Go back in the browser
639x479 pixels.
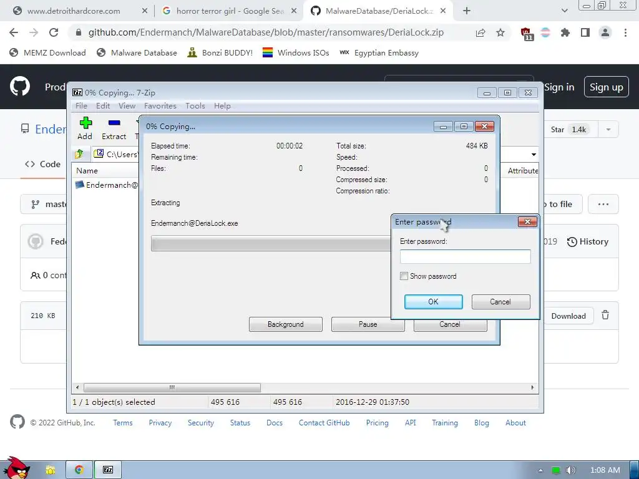point(14,32)
